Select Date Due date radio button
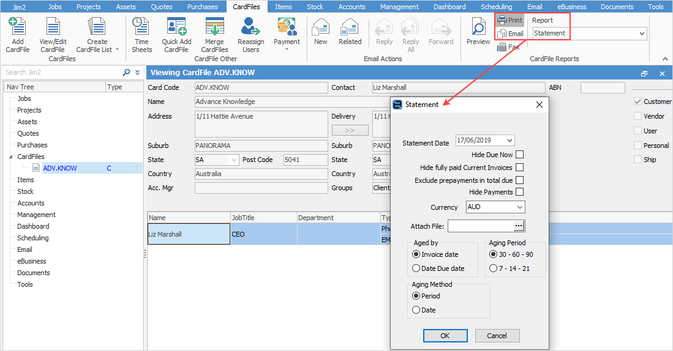Viewport: 673px width, 351px height. click(x=416, y=268)
